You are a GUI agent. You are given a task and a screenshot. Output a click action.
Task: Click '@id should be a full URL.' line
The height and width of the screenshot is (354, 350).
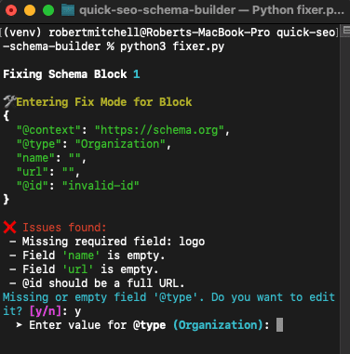click(97, 283)
